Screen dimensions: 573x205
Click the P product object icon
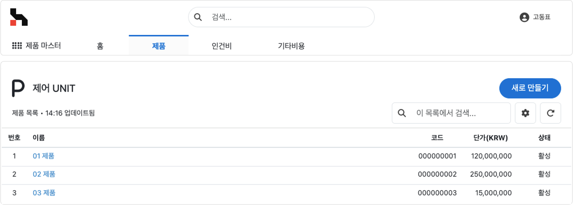click(x=18, y=89)
